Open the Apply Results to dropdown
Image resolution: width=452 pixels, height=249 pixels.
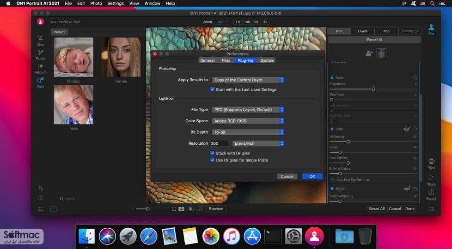[248, 80]
